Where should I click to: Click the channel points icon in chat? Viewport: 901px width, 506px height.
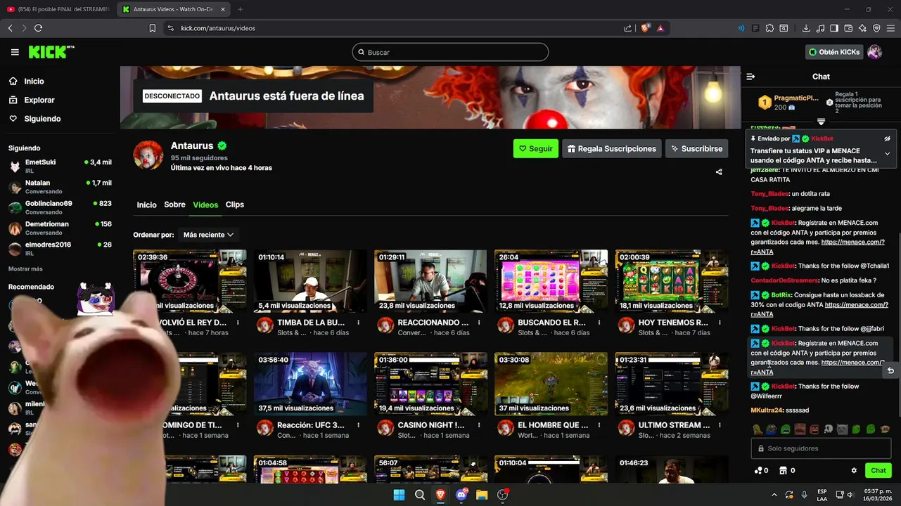(x=758, y=471)
